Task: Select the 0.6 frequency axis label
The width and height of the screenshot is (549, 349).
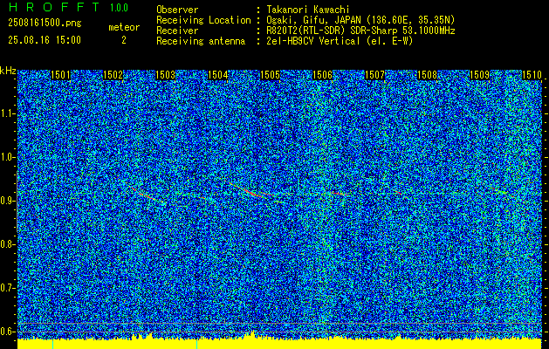Action: 8,332
